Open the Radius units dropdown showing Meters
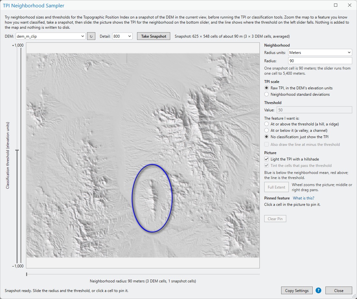The image size is (357, 299). click(x=320, y=52)
